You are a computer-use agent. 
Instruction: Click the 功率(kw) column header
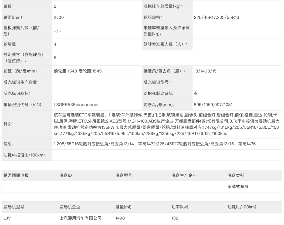[180, 207]
